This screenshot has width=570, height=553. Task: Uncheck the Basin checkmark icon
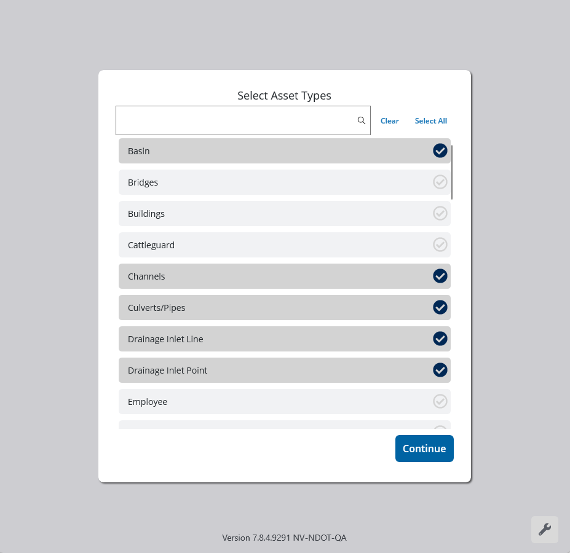[440, 151]
